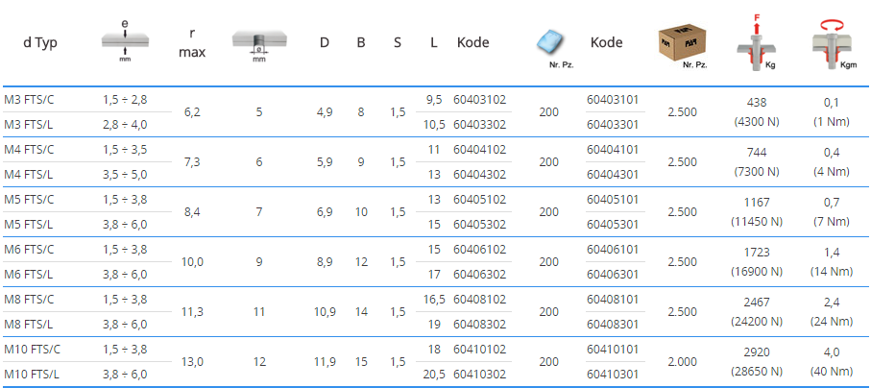Click the tensile force "F" Kg icon
Image resolution: width=871 pixels, height=388 pixels.
757,44
